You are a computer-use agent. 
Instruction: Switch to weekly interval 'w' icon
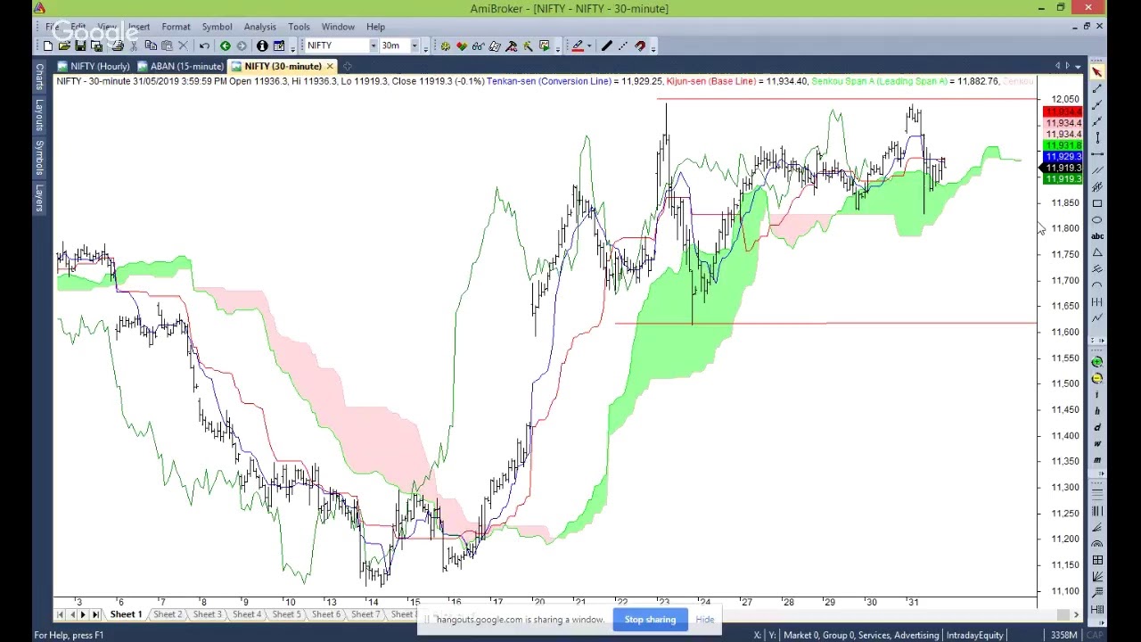(x=1097, y=444)
